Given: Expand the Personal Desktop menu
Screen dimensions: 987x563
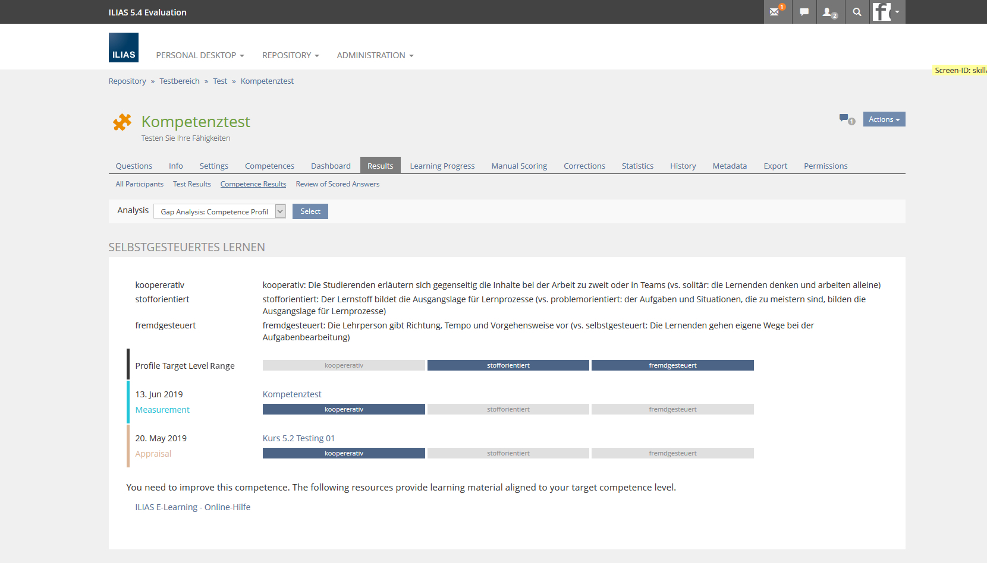Looking at the screenshot, I should [x=200, y=55].
